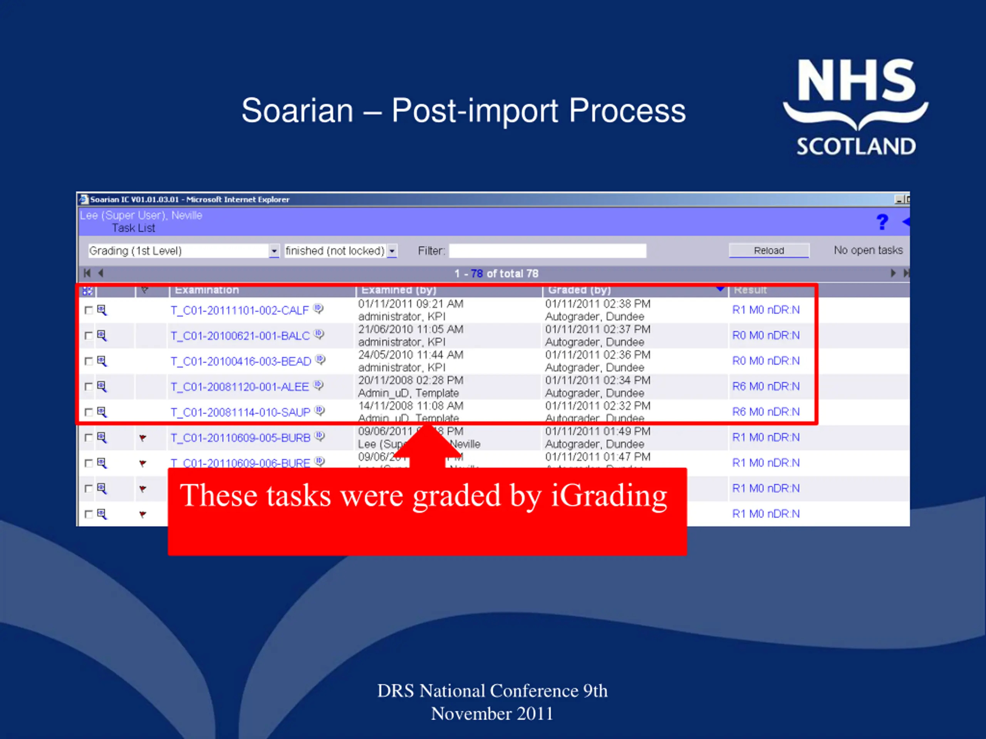This screenshot has width=986, height=739.
Task: Click the Soarian IC title bar icon
Action: (83, 199)
